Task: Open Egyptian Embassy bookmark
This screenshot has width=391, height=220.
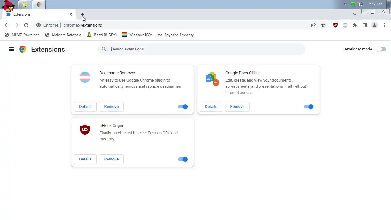Action: click(176, 35)
